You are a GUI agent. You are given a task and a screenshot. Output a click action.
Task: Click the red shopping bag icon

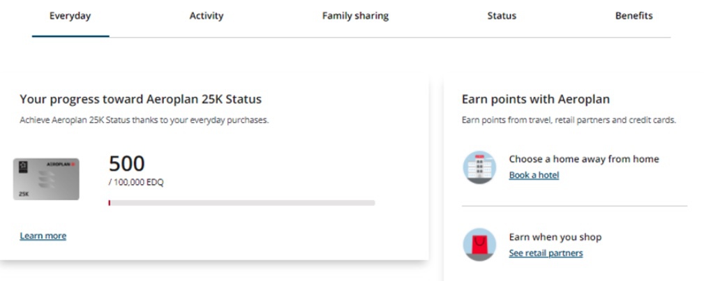pyautogui.click(x=479, y=245)
